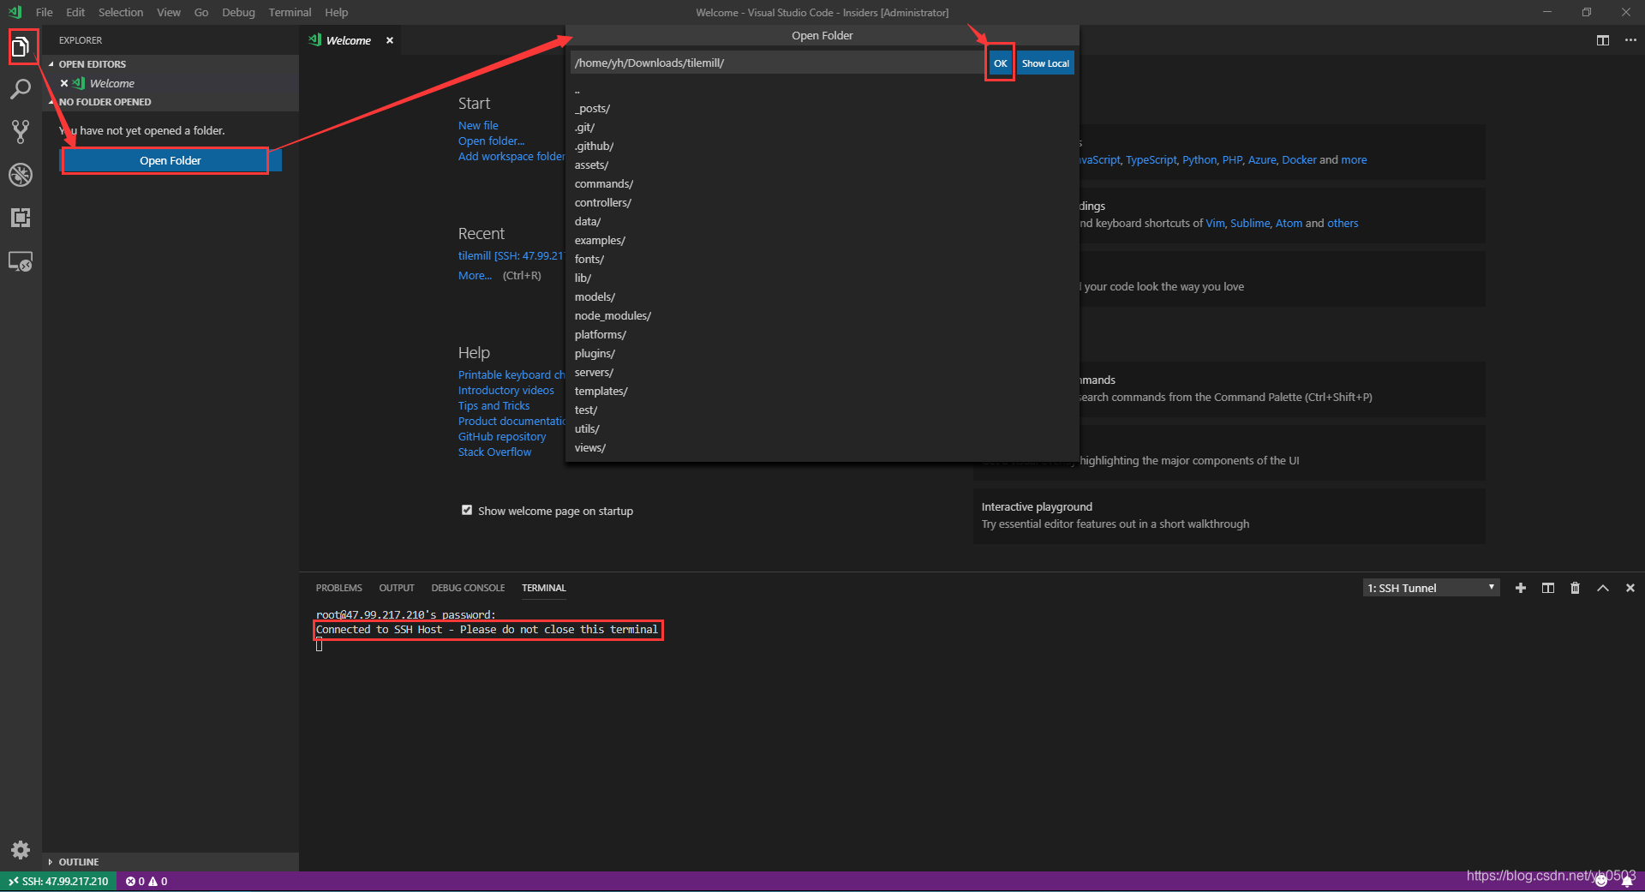Click the VS Code Insiders logo icon
The image size is (1645, 892).
[15, 12]
